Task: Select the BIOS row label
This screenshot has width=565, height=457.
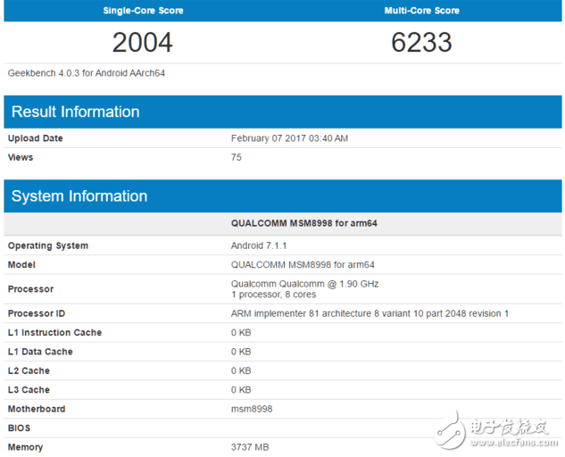Action: coord(20,428)
